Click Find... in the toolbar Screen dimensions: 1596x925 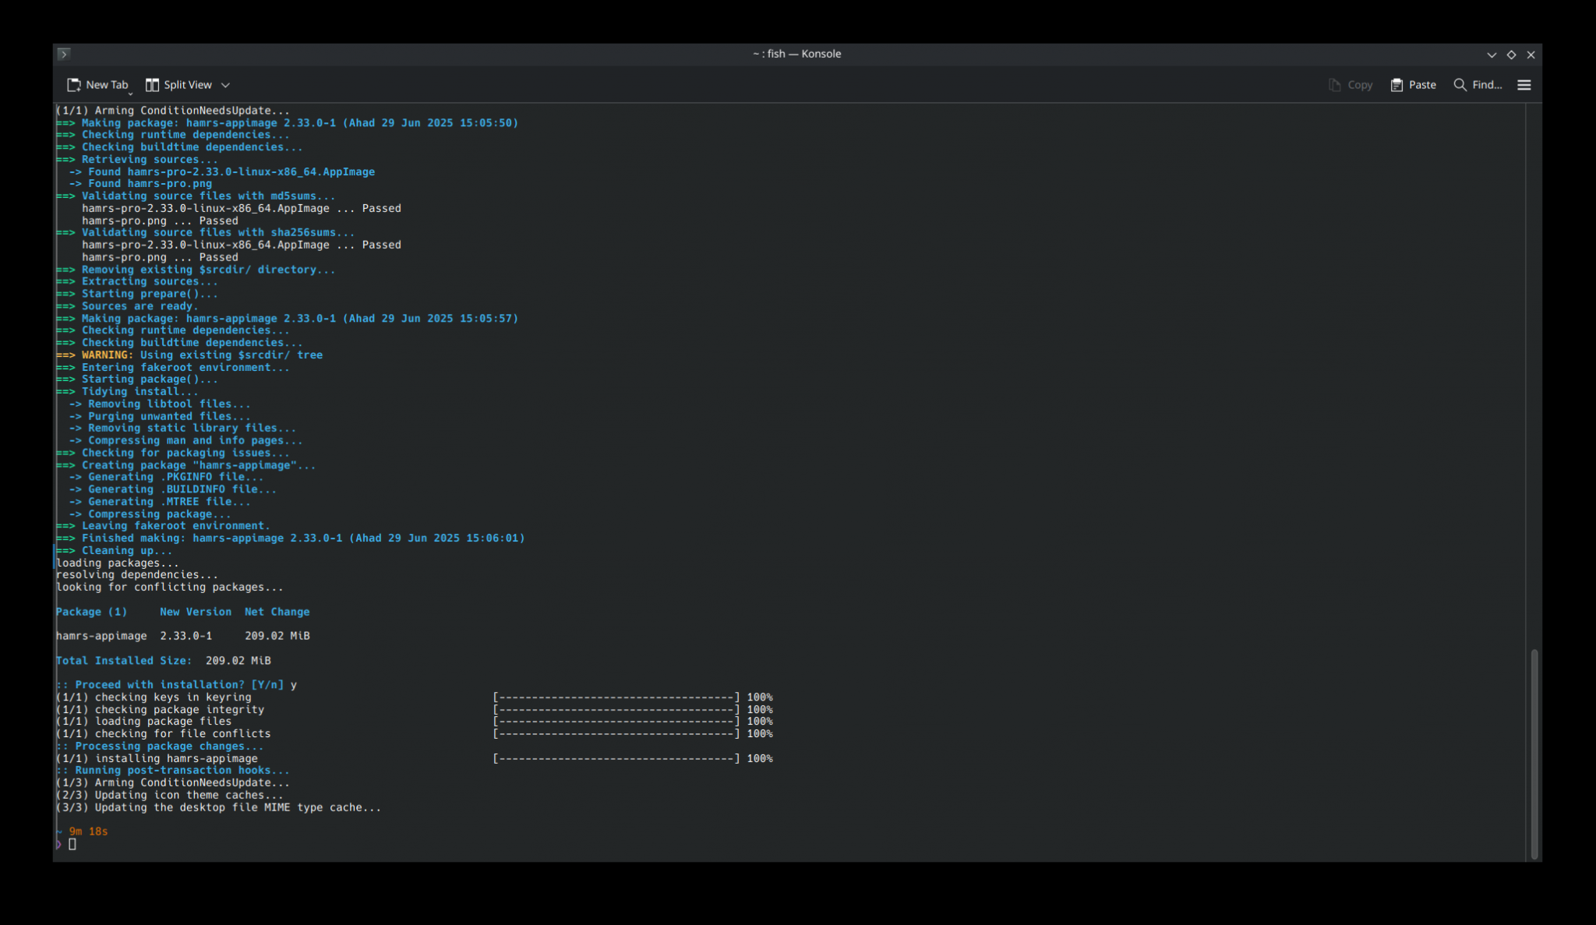coord(1487,85)
